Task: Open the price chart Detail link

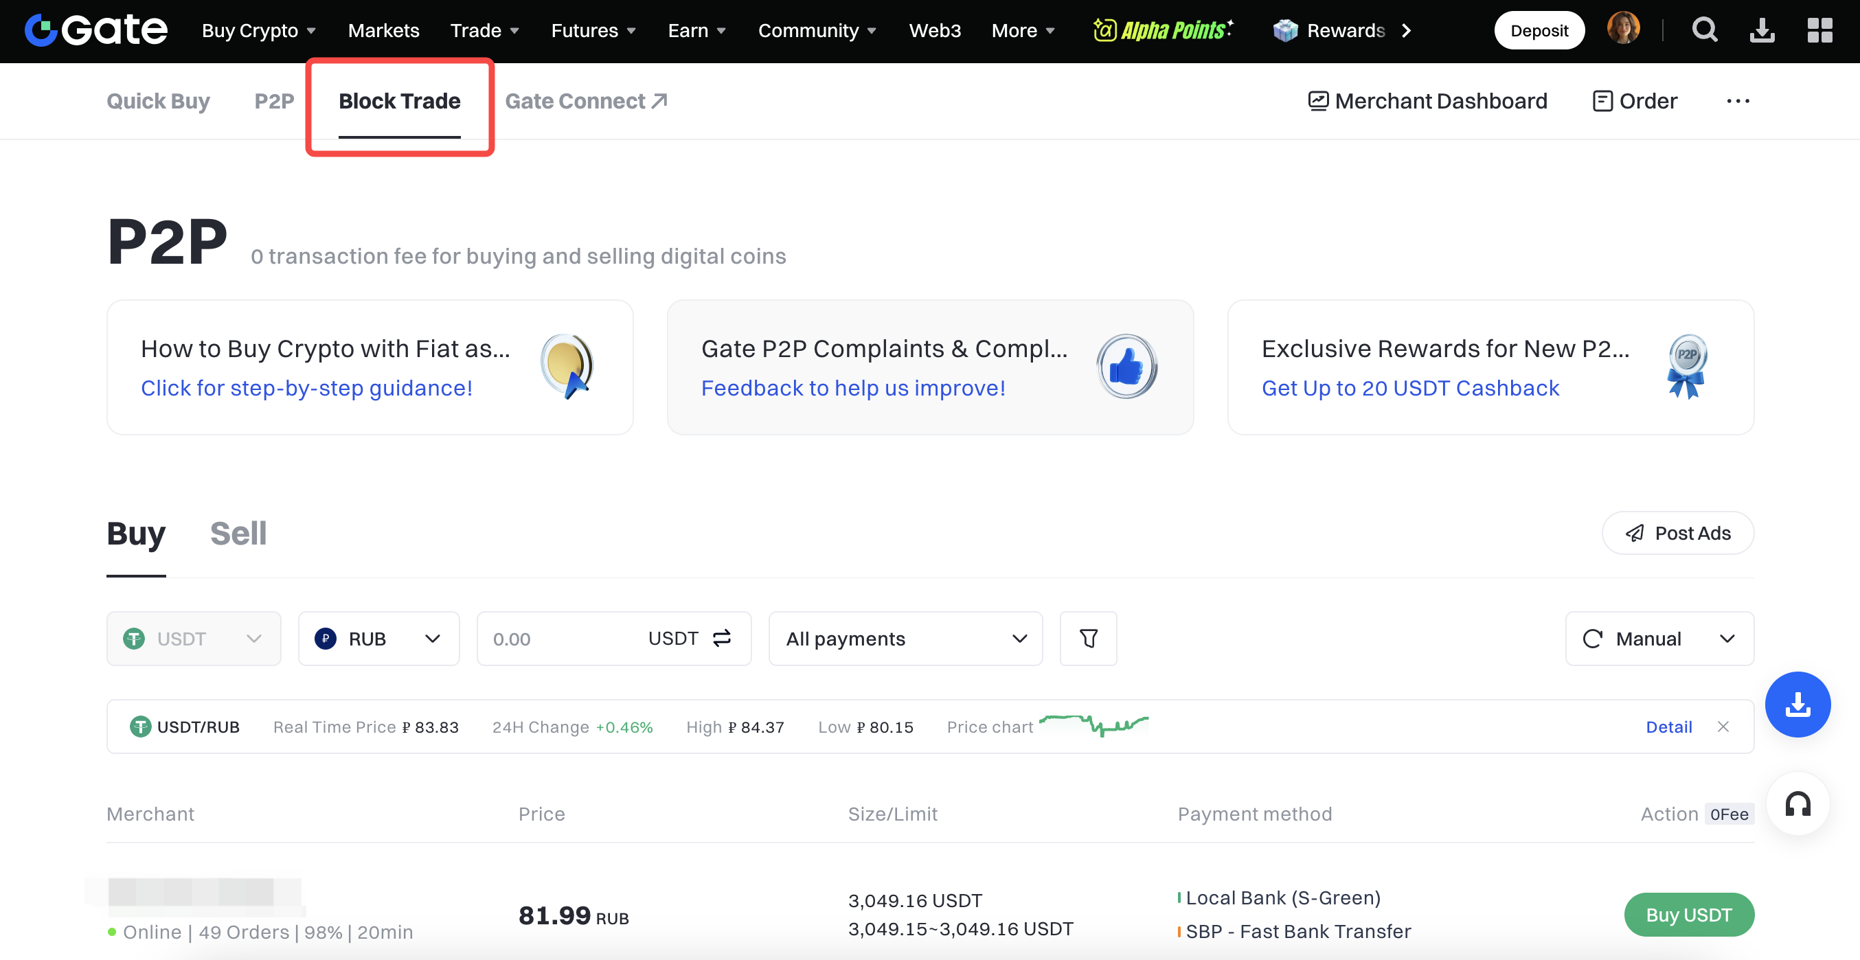Action: coord(1668,727)
